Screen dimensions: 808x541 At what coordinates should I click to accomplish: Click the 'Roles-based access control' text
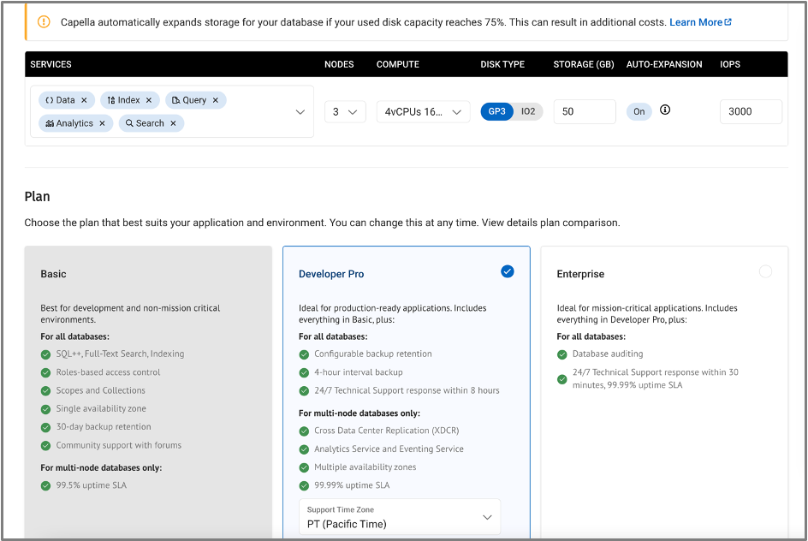[108, 372]
